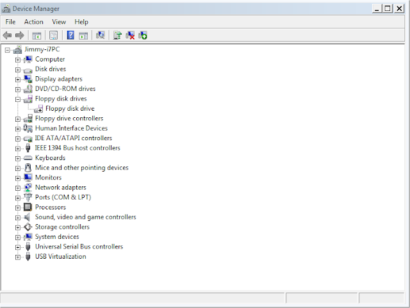The image size is (410, 308).
Task: Click the Show/Hide Console Tree toolbar icon
Action: (37, 35)
